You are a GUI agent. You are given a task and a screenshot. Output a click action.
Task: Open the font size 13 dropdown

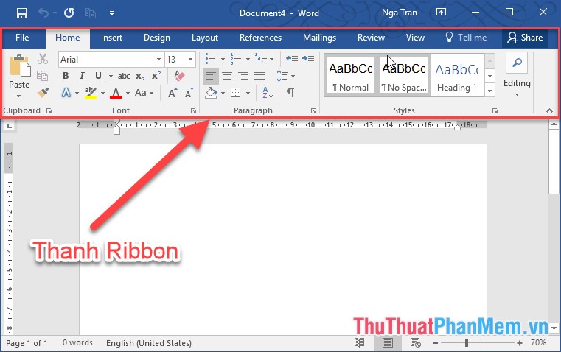(x=190, y=60)
